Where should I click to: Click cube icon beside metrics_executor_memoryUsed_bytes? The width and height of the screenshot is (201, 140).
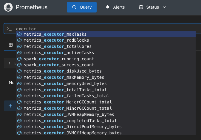pyautogui.click(x=19, y=84)
